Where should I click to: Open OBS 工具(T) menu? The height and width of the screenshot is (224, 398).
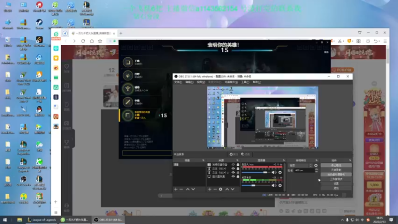pyautogui.click(x=245, y=82)
